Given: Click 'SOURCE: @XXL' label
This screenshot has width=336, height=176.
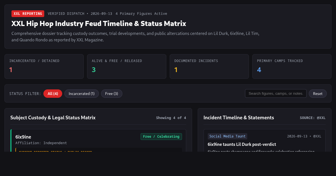Looking at the screenshot, I should coord(312,118).
